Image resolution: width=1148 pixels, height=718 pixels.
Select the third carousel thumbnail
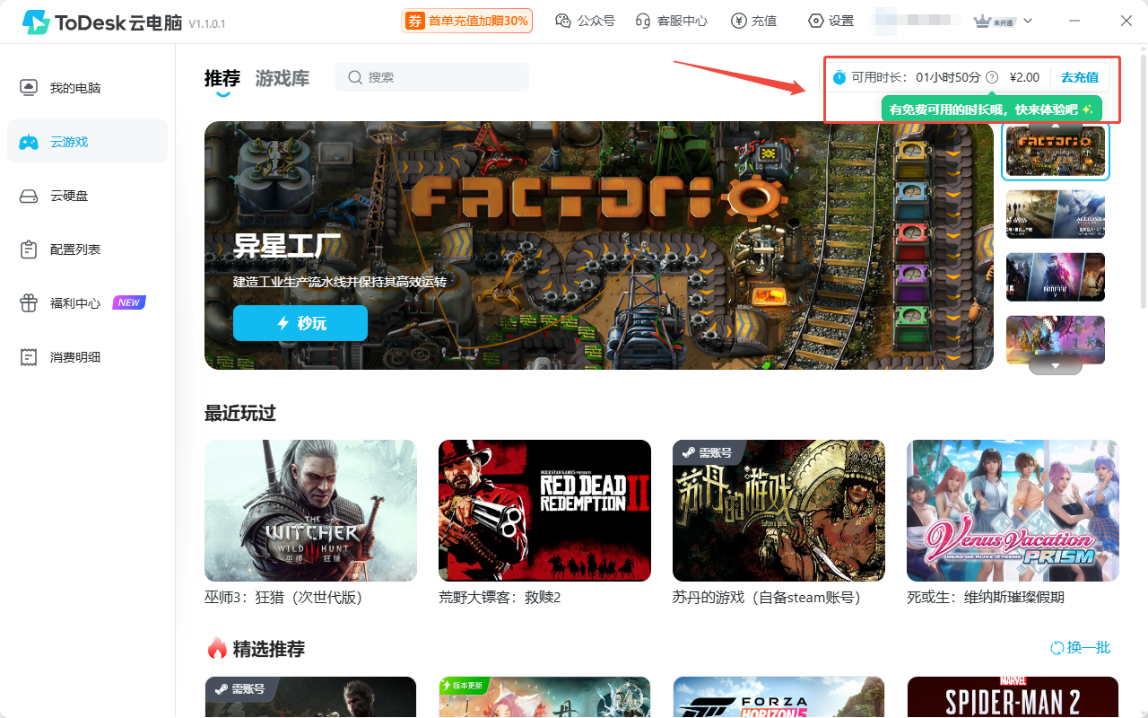coord(1056,276)
